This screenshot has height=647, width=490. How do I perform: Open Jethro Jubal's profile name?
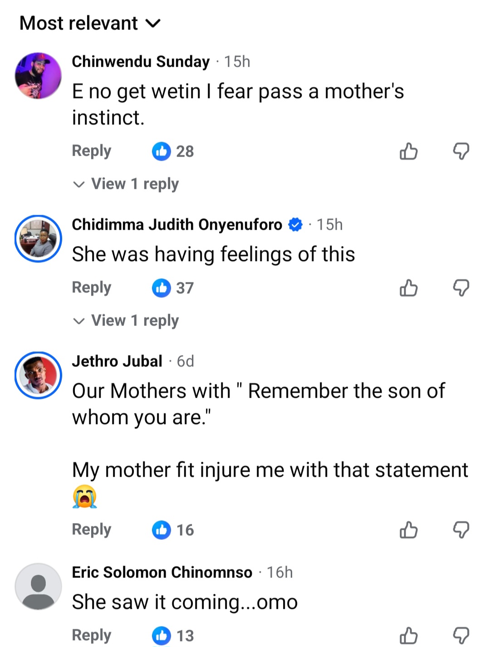[117, 361]
